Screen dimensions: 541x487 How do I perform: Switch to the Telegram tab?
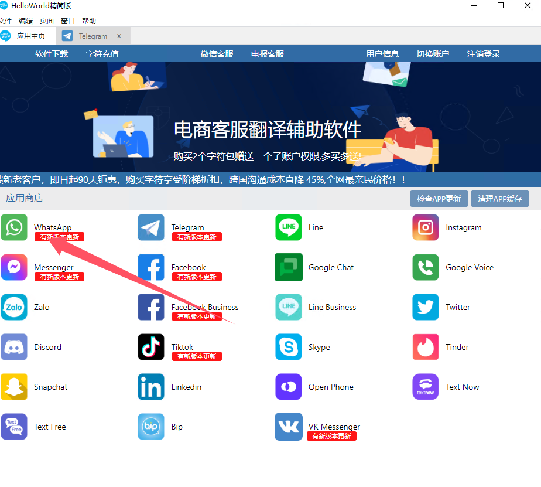point(93,36)
